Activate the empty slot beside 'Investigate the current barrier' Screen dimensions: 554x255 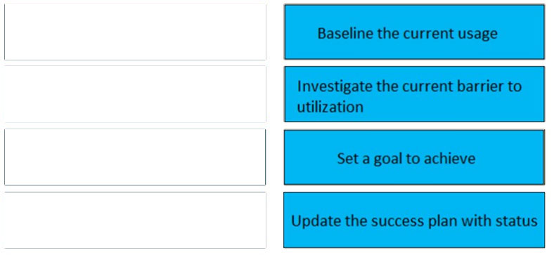click(135, 94)
